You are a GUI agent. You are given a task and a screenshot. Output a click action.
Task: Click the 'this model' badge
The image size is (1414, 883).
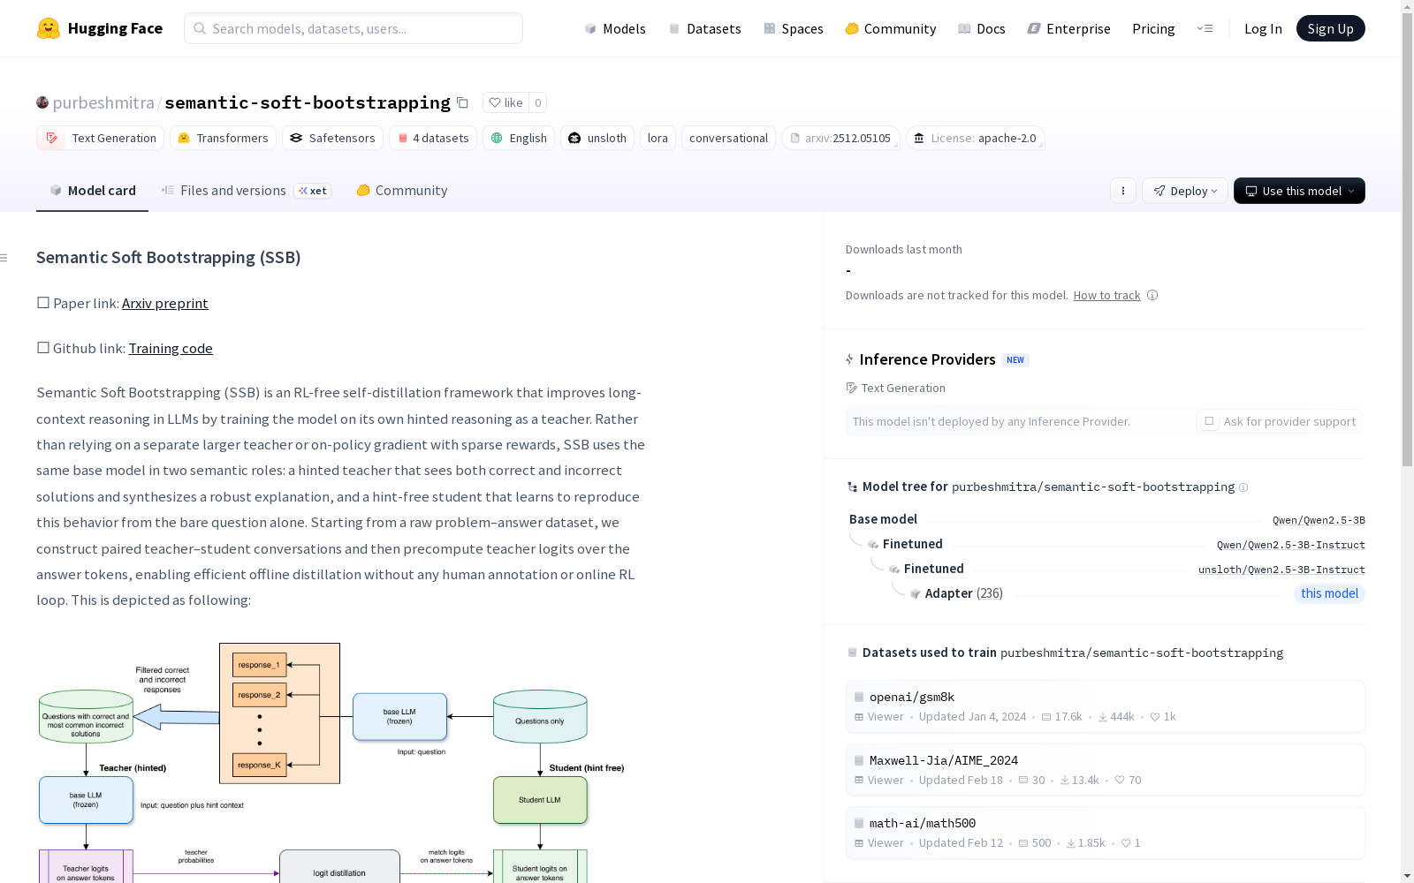pos(1329,593)
